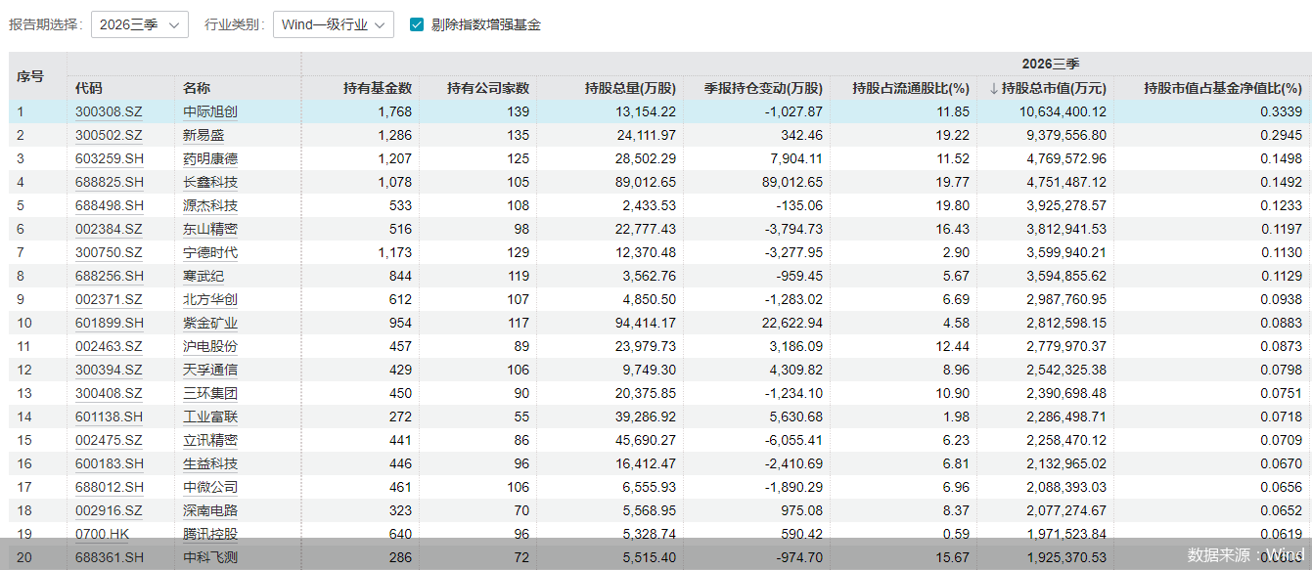Select the 持有基金数 value 1,286
This screenshot has height=570, width=1312.
tap(395, 135)
